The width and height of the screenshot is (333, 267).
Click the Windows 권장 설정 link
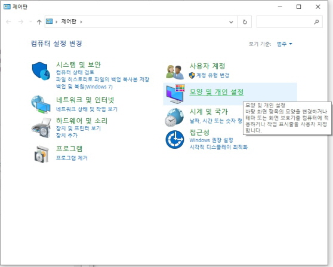pos(211,140)
